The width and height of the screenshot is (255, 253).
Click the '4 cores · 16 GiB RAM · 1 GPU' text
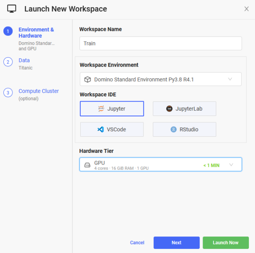pyautogui.click(x=121, y=168)
